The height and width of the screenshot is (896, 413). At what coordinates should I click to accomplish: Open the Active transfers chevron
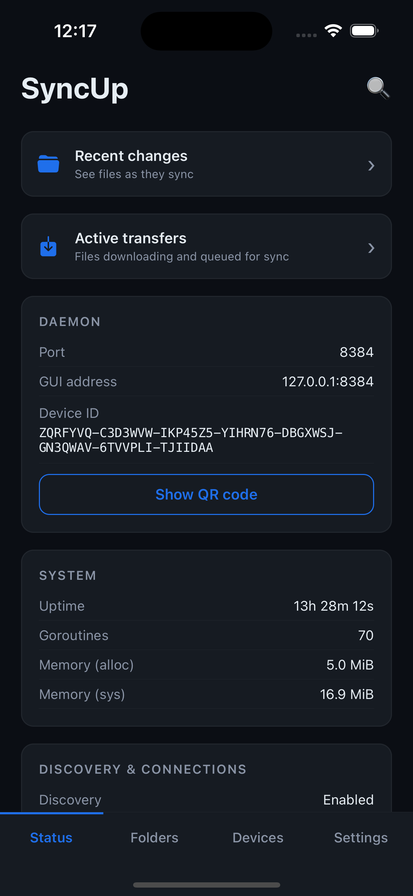[371, 248]
